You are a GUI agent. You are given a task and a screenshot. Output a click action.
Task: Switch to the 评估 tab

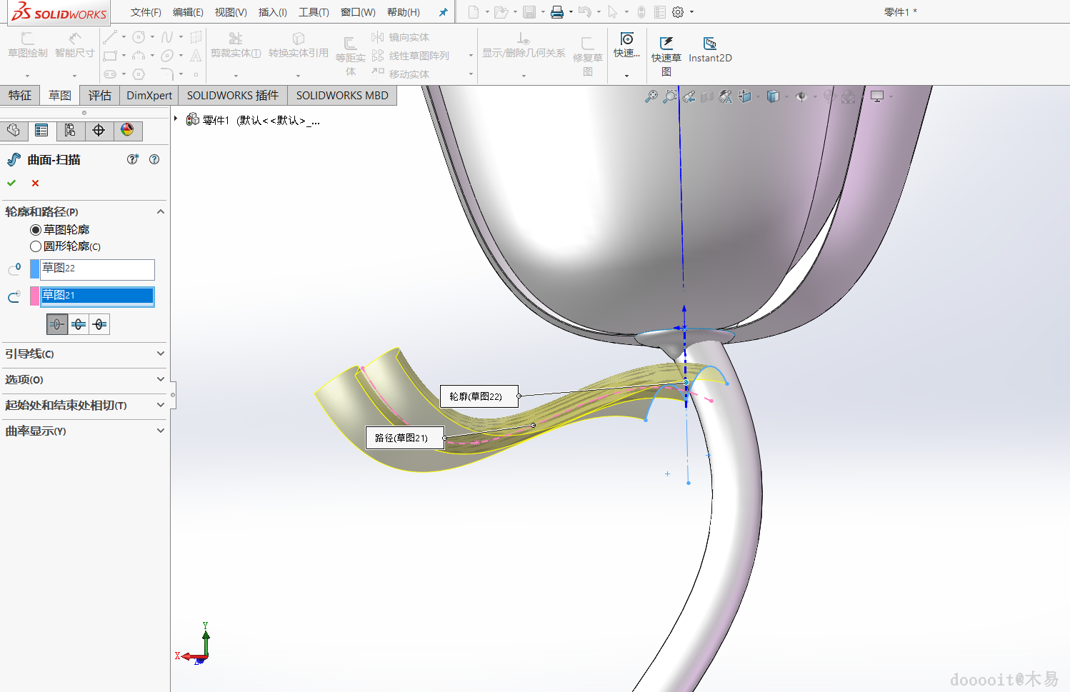pos(100,95)
